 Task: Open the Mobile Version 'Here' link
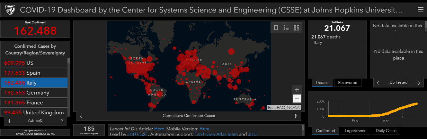(x=205, y=129)
